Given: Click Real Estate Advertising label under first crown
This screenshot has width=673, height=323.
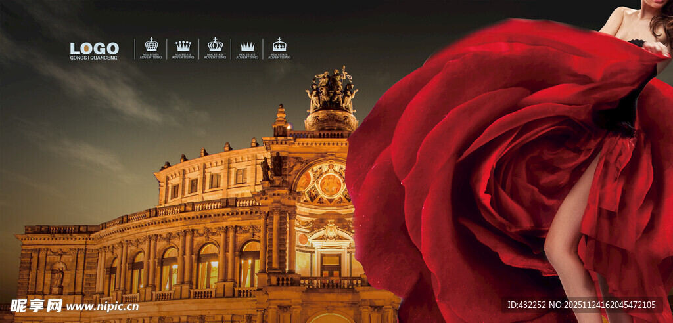Looking at the screenshot, I should tap(151, 56).
